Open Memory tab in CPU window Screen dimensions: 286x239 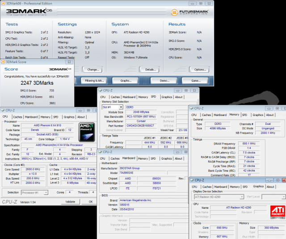[46, 117]
